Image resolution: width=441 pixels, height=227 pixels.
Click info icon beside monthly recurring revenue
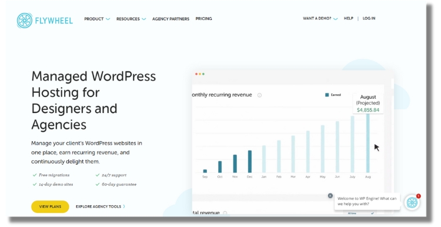259,95
